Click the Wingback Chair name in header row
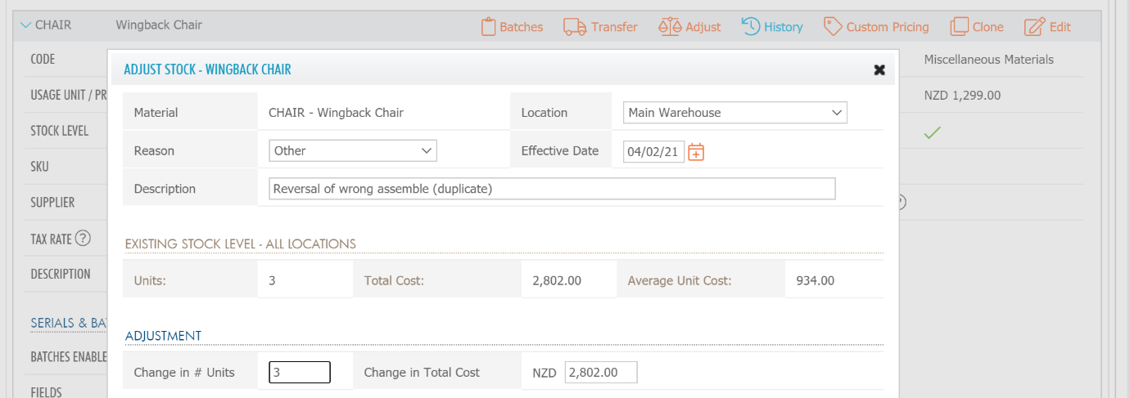The height and width of the screenshot is (398, 1130). [159, 25]
